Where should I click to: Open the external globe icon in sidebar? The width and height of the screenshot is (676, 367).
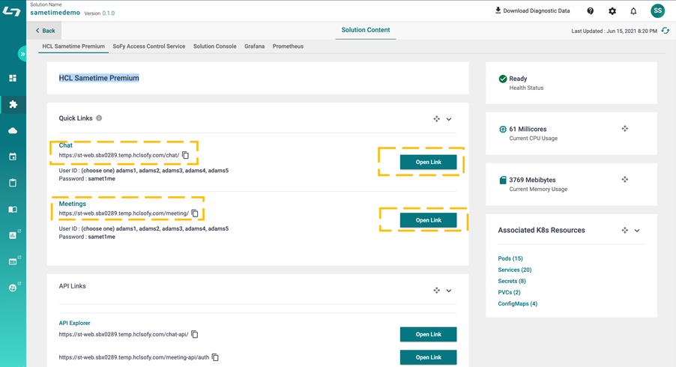[x=13, y=288]
